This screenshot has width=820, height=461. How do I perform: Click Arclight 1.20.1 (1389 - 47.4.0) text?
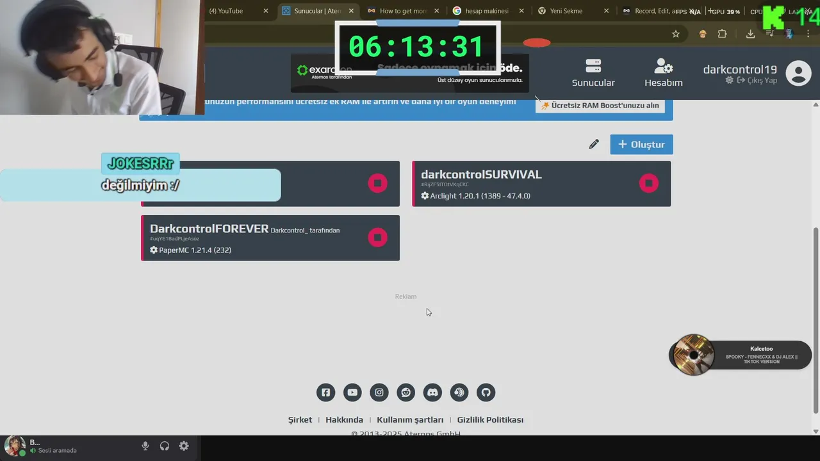tap(480, 196)
